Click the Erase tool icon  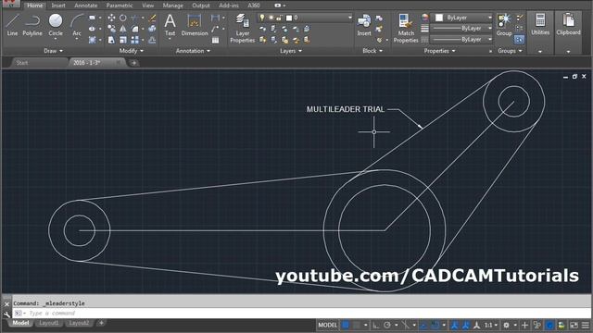152,18
